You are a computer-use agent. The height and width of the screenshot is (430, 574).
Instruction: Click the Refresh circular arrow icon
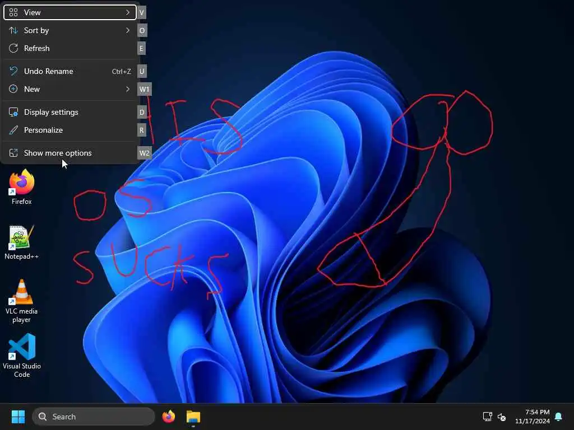click(13, 48)
